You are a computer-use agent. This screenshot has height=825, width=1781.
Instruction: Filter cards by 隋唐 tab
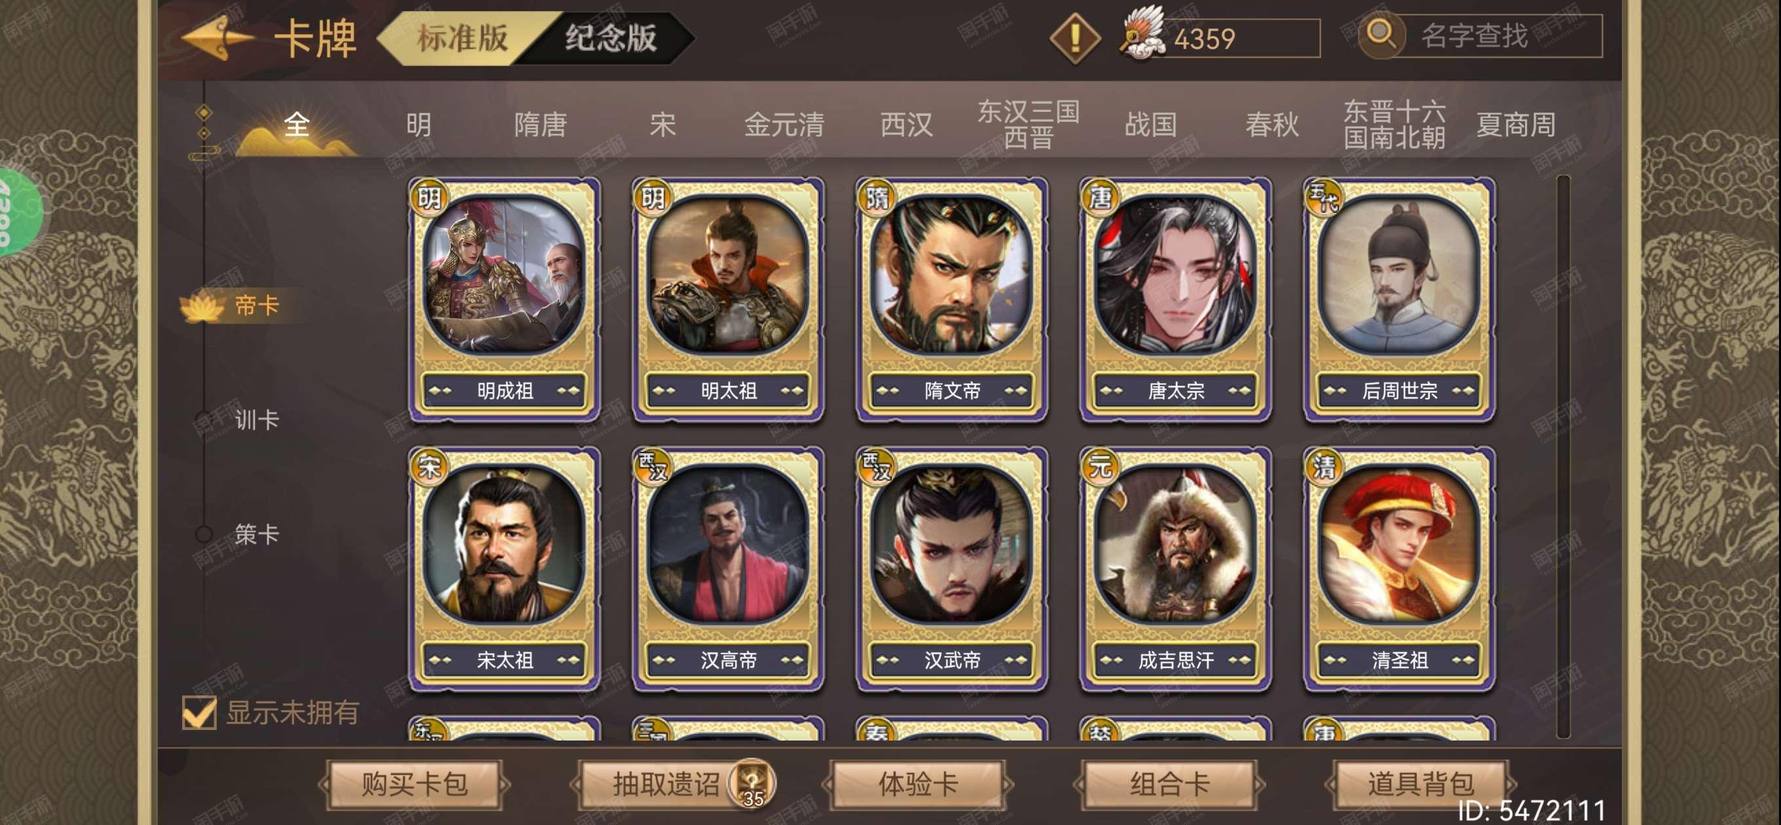541,125
